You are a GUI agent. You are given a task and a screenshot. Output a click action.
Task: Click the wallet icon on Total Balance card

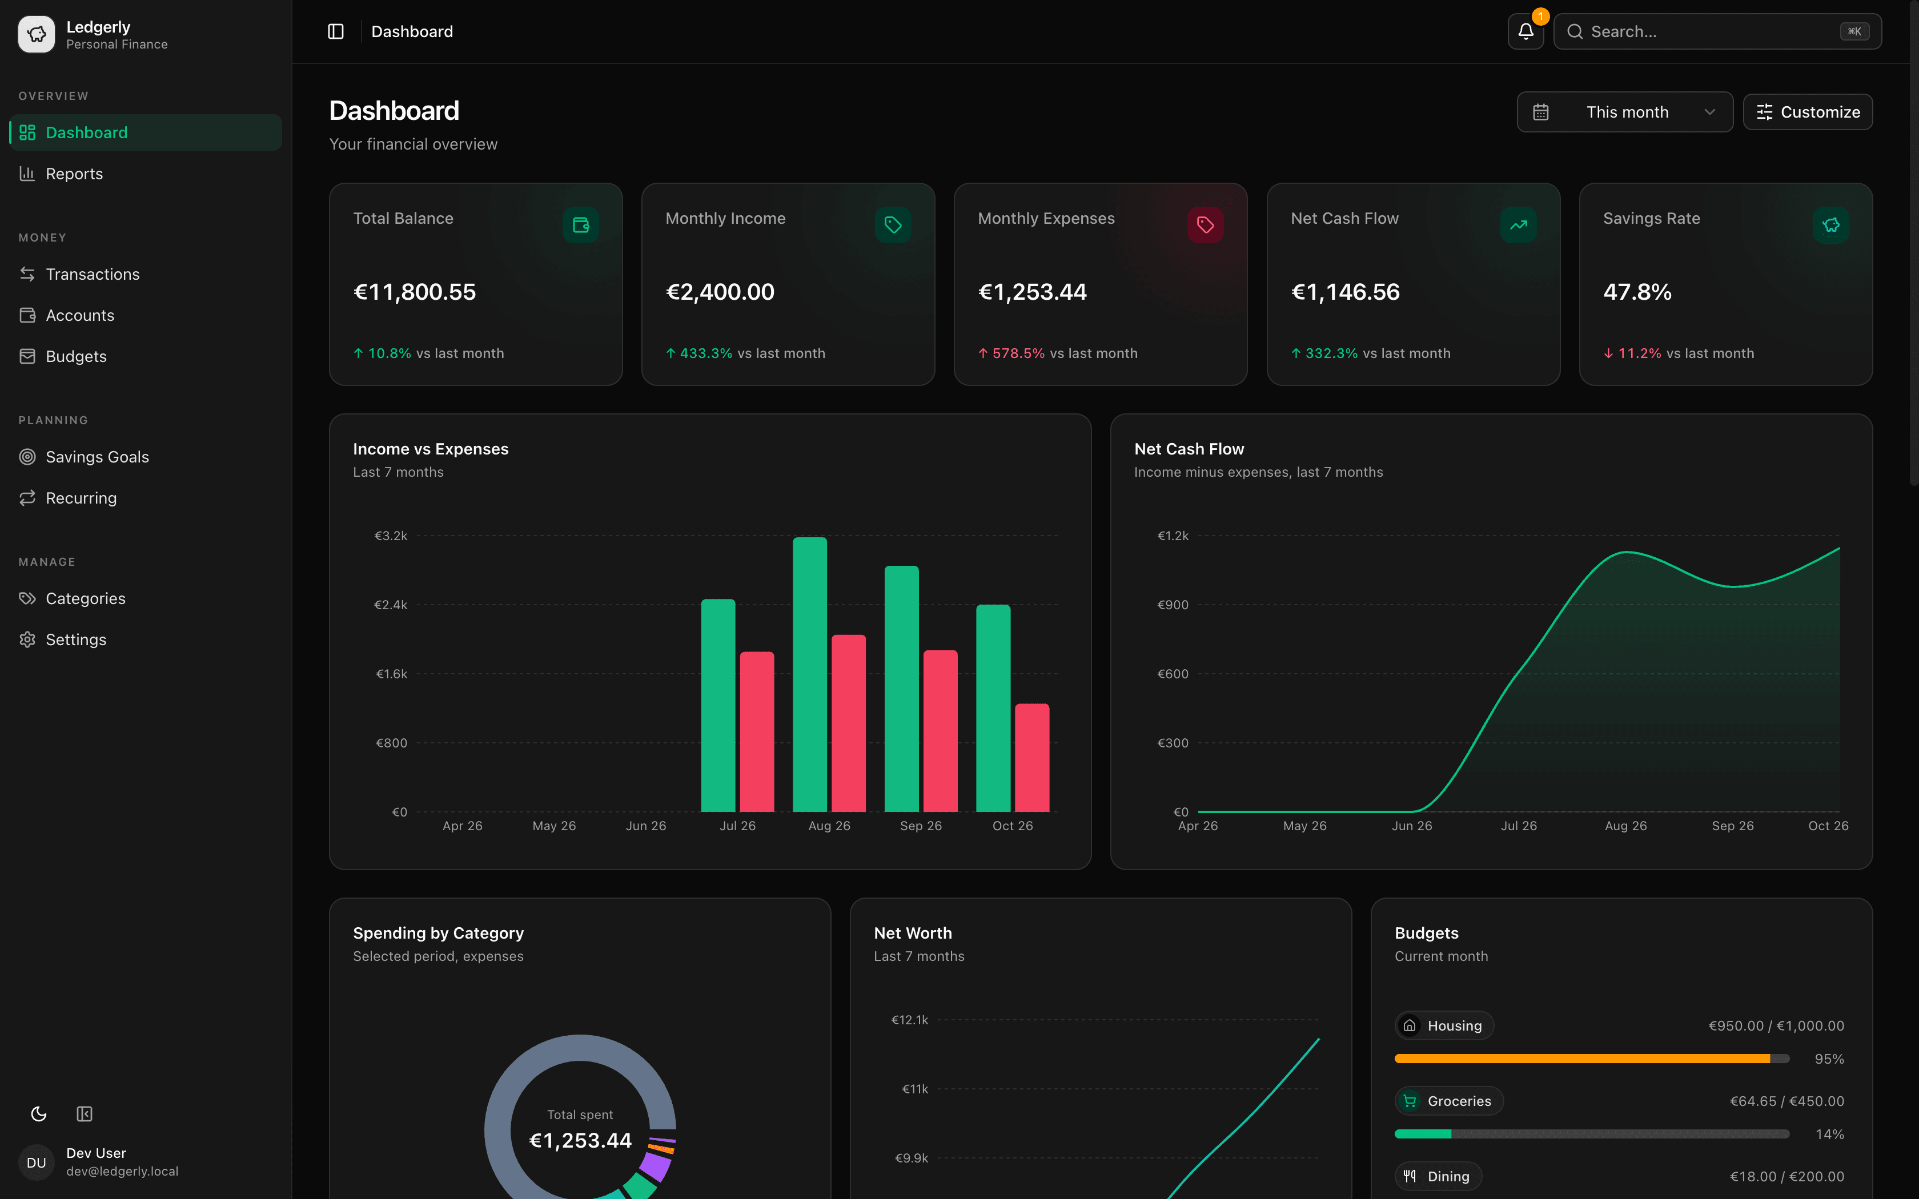(580, 225)
